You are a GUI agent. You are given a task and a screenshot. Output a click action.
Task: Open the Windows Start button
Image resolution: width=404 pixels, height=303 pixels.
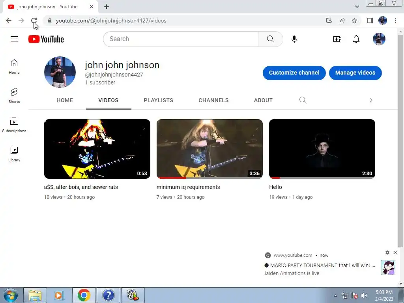pos(10,295)
